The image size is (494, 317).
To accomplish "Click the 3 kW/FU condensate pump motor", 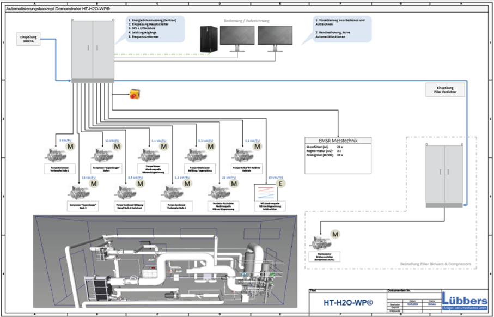I will pos(55,154).
